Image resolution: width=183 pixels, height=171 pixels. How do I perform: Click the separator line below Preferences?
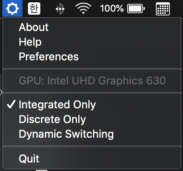click(92, 69)
